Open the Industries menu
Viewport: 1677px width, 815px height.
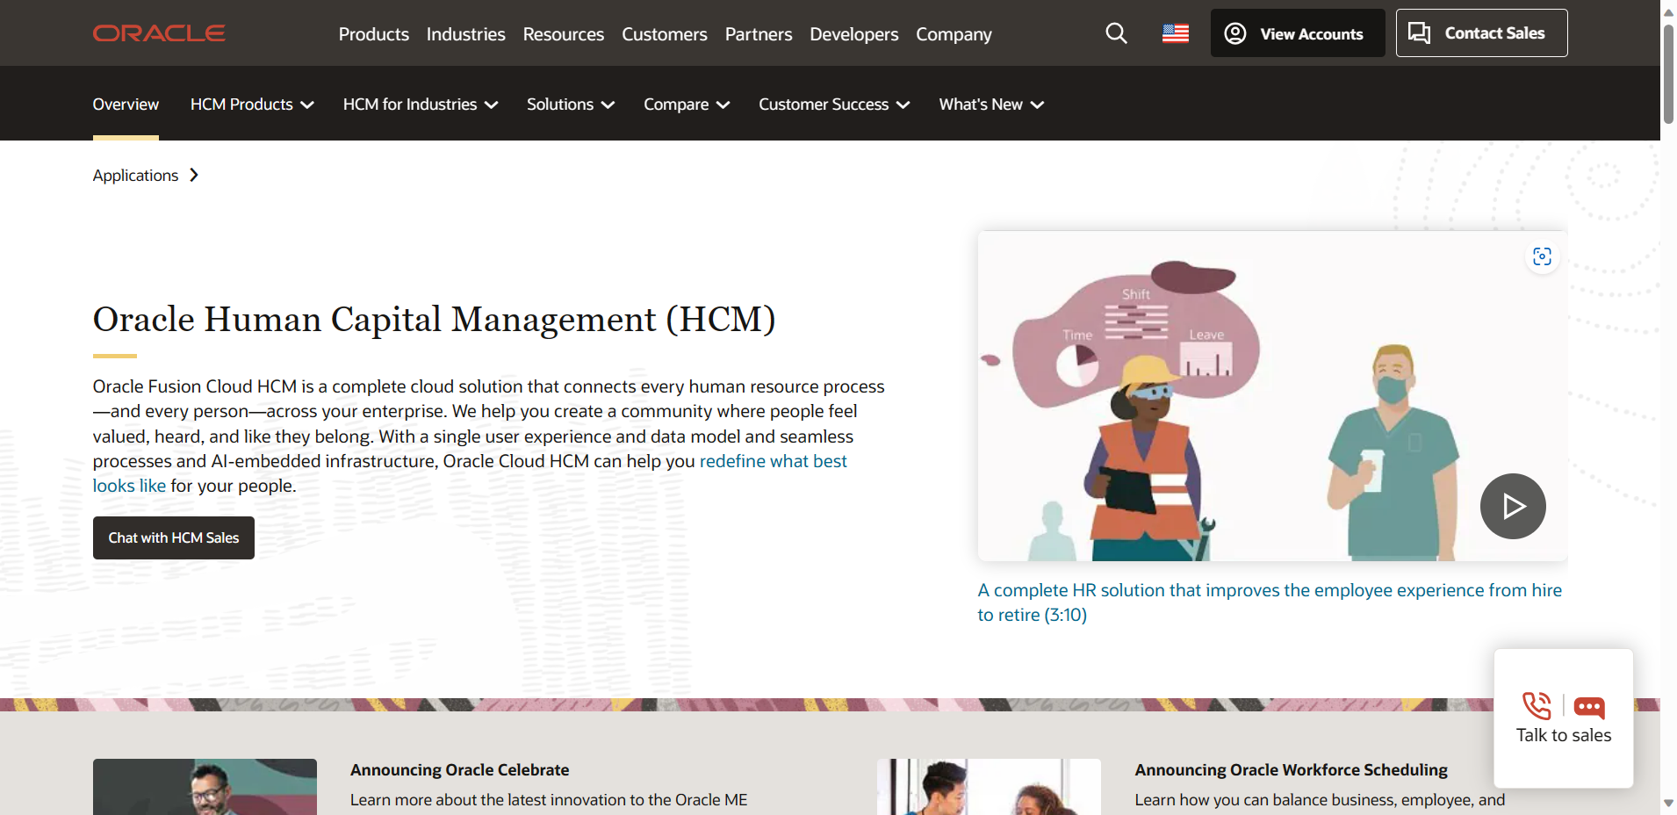pos(466,34)
